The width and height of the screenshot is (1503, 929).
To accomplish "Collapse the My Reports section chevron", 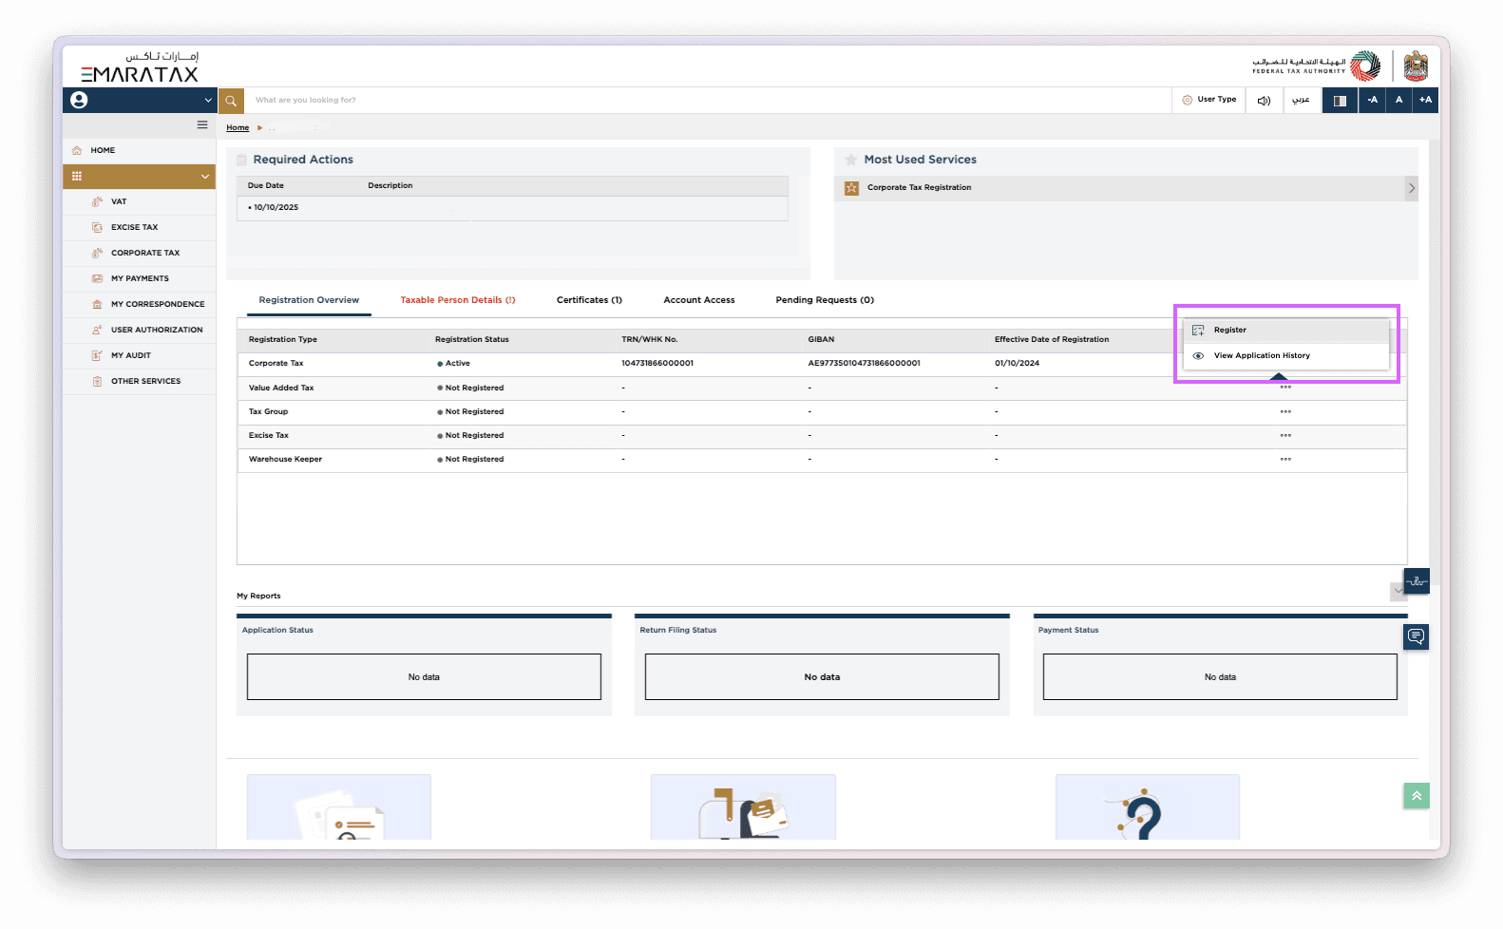I will pyautogui.click(x=1398, y=591).
